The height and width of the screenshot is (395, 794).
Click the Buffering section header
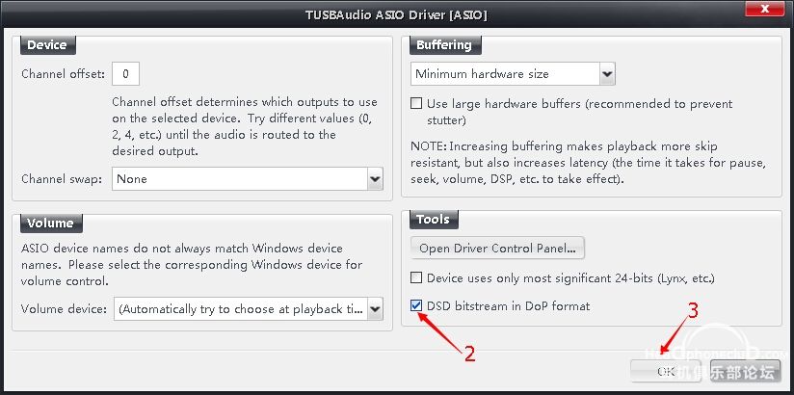click(444, 45)
